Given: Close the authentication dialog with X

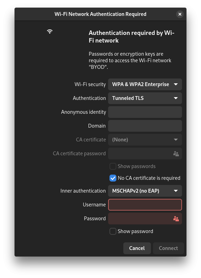Looking at the screenshot, I should coord(180,14).
